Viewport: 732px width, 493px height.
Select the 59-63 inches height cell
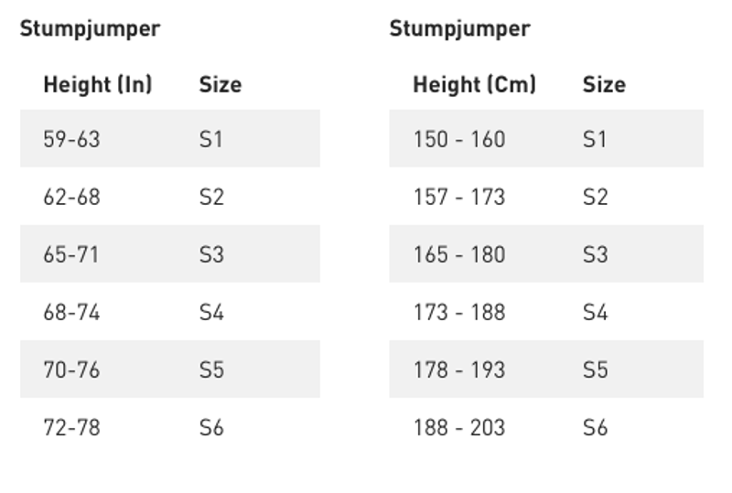[x=71, y=139]
